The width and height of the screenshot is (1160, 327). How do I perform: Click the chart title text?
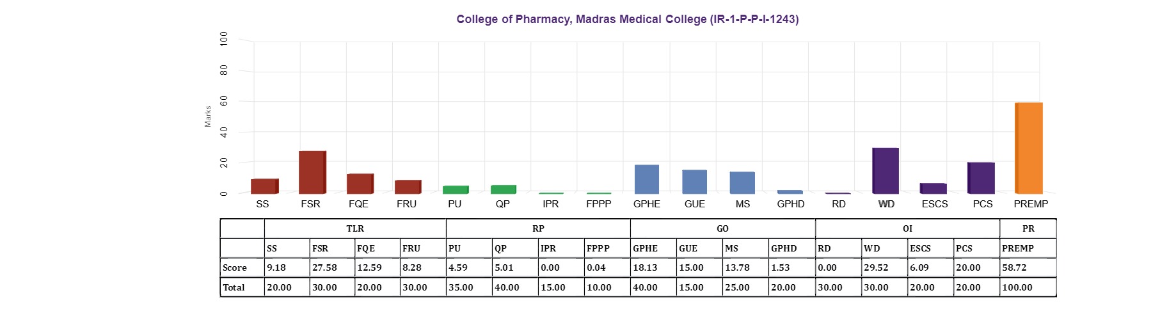pos(628,19)
